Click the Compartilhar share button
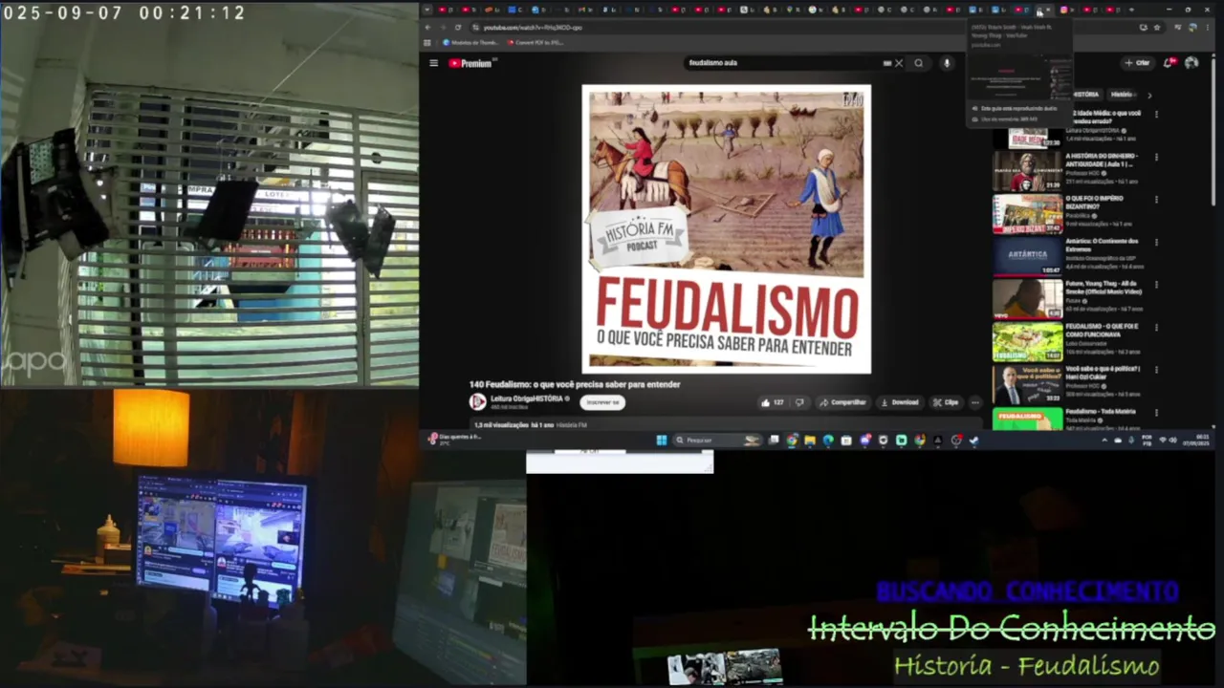Viewport: 1224px width, 688px height. tap(841, 402)
